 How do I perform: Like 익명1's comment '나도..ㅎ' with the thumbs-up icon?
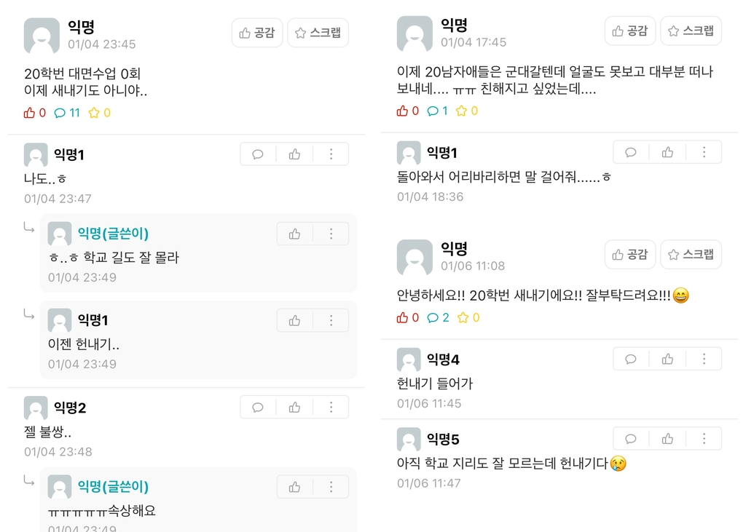click(x=294, y=154)
